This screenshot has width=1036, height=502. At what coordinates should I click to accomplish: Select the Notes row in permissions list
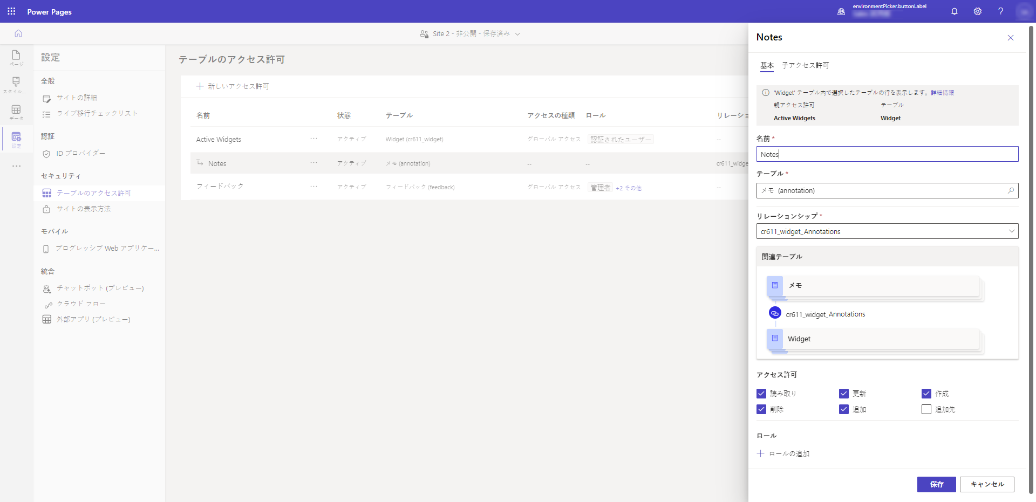(469, 163)
